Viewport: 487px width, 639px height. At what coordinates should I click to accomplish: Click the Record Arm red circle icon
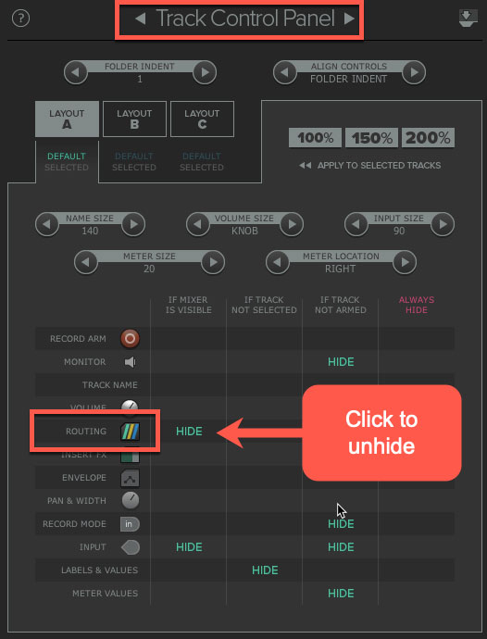130,339
